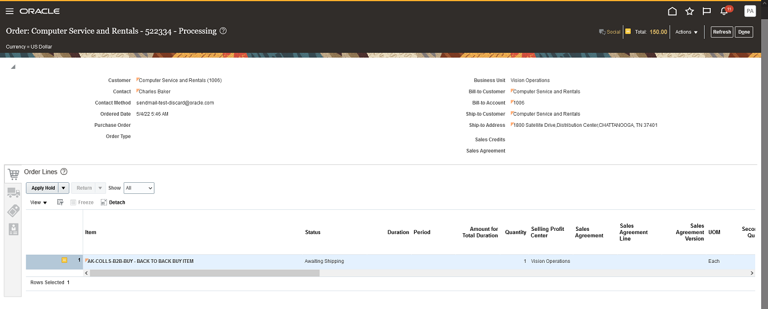Click the Duration column header
The image size is (768, 309).
pos(398,232)
